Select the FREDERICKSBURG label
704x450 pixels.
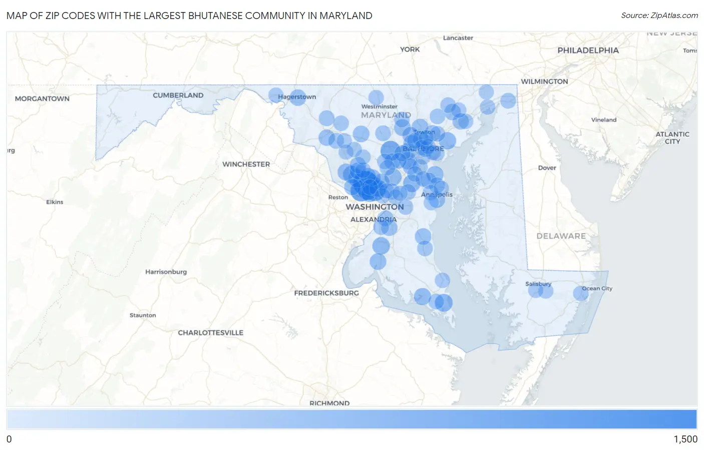coord(326,293)
